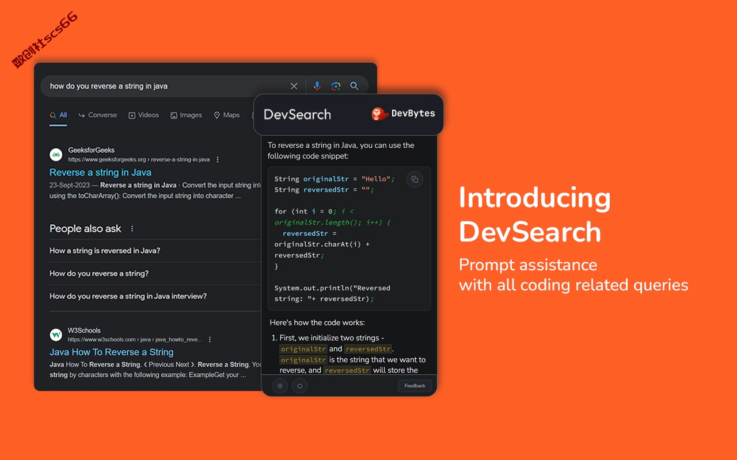The width and height of the screenshot is (737, 460).
Task: Click the String originalStr code line
Action: click(334, 179)
